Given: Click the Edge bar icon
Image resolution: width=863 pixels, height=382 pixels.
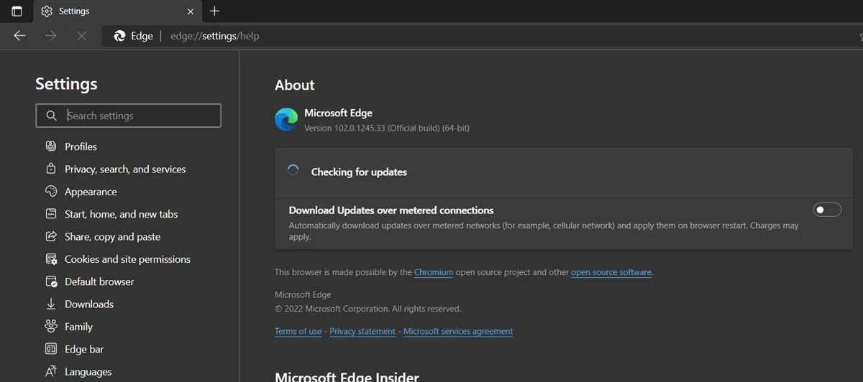Looking at the screenshot, I should (x=51, y=349).
